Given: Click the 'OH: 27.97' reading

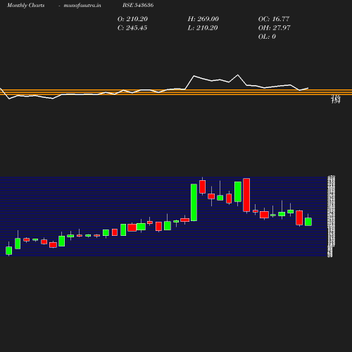Looking at the screenshot, I should pos(275,28).
